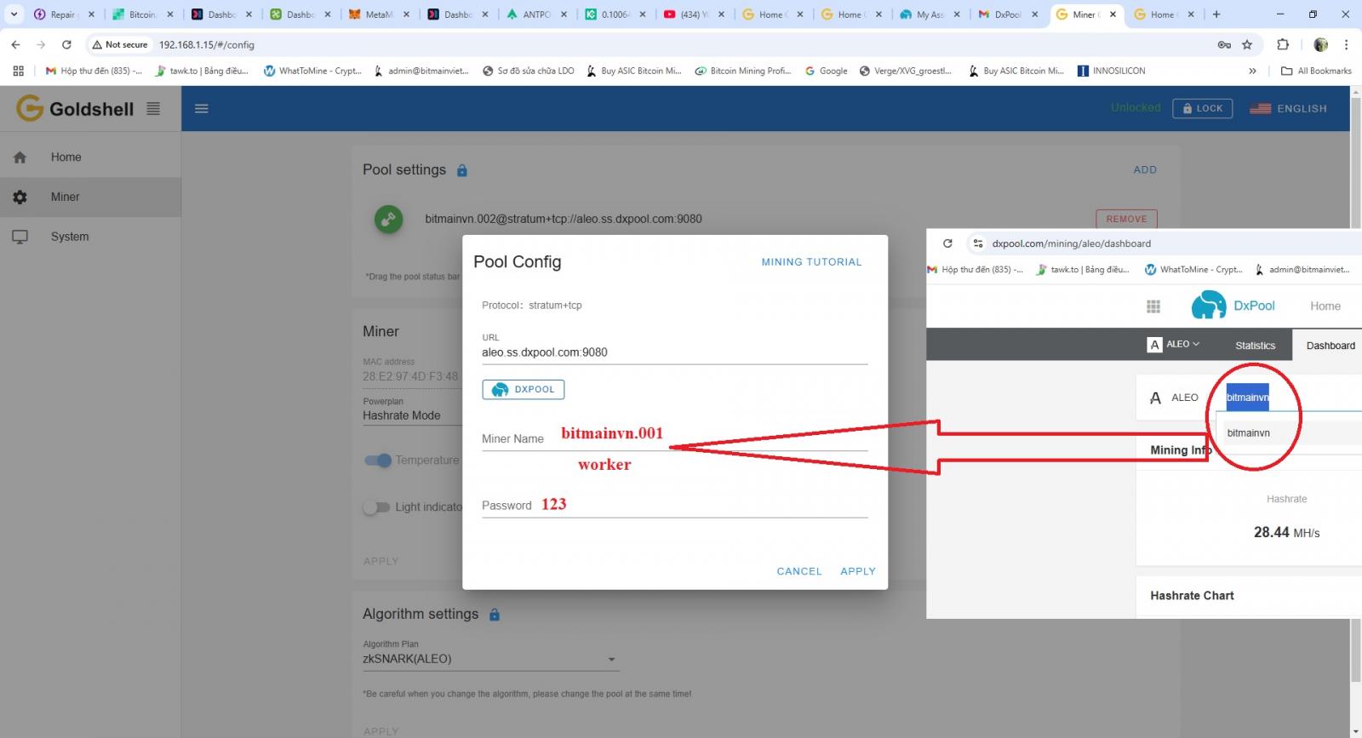This screenshot has height=738, width=1362.
Task: Click ADD in Pool settings
Action: coord(1145,169)
